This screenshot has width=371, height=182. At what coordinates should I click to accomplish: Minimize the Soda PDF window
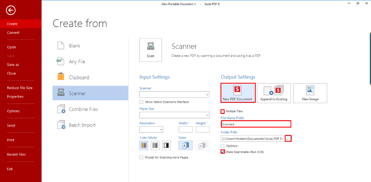click(x=349, y=4)
